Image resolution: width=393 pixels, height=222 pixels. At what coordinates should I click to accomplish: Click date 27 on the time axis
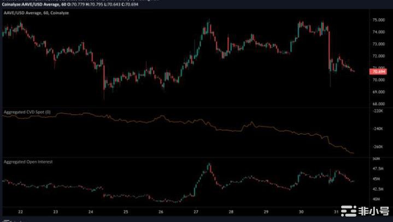click(196, 212)
